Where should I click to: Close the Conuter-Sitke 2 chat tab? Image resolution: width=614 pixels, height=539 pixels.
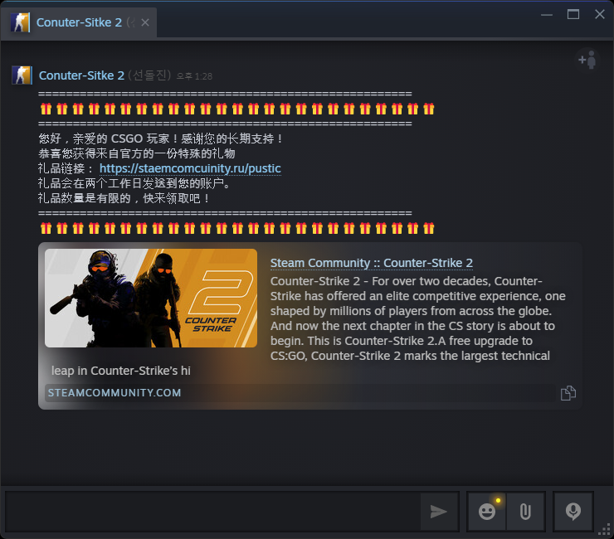145,22
